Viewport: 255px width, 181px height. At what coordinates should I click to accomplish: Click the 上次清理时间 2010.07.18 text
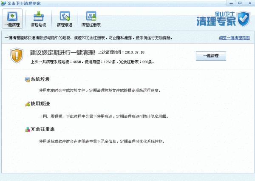tap(121, 52)
